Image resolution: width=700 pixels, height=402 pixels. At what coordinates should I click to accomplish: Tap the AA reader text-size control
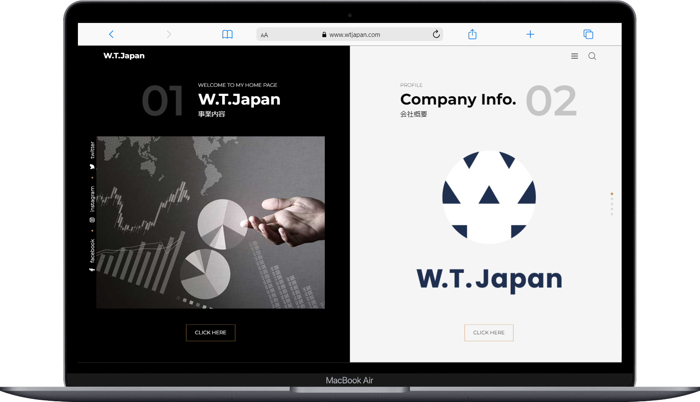pos(264,35)
